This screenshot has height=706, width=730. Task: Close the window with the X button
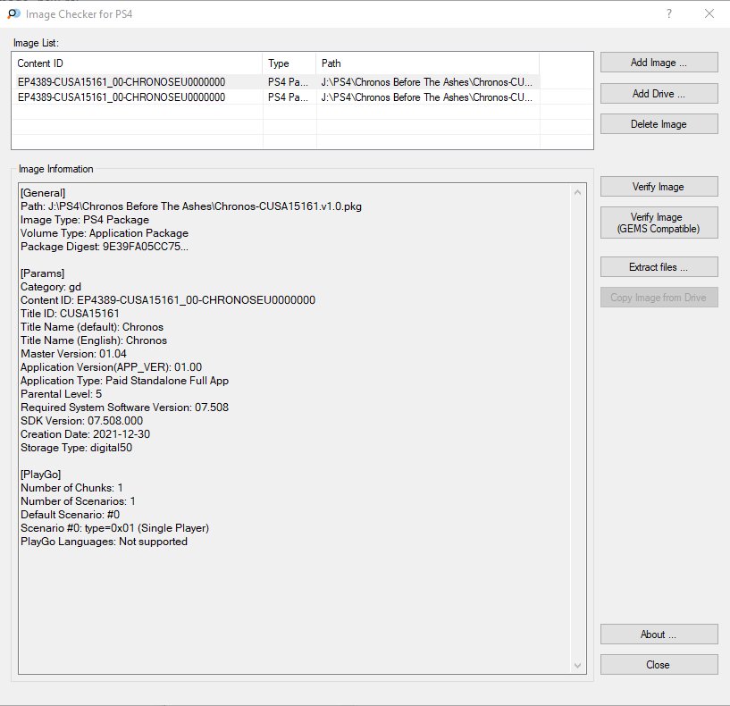[x=709, y=13]
